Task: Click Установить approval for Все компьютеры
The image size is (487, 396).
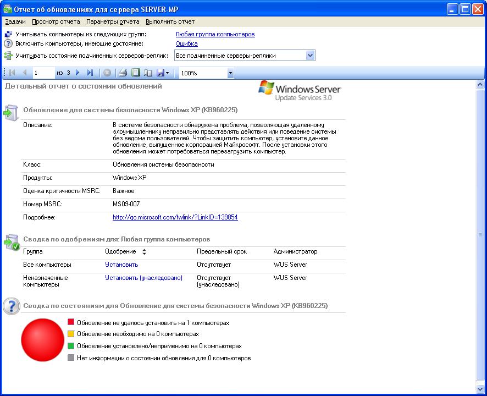Action: pyautogui.click(x=121, y=265)
